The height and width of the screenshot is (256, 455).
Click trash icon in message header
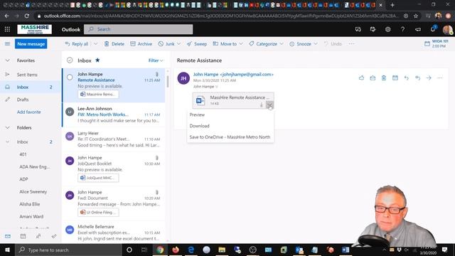tap(384, 78)
